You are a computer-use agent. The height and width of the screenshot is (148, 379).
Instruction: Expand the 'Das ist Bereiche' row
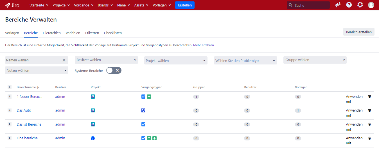[9, 124]
